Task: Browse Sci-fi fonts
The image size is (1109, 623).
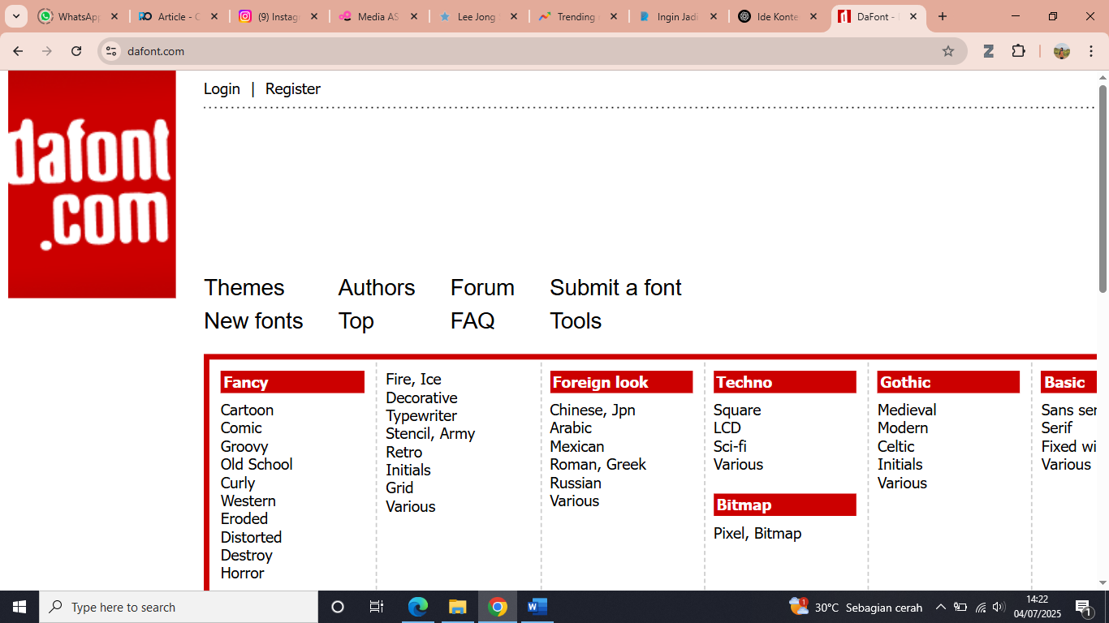Action: pos(730,446)
